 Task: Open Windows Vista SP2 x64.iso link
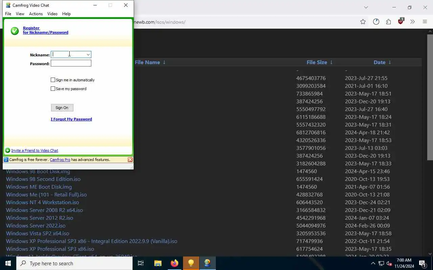[x=38, y=233]
